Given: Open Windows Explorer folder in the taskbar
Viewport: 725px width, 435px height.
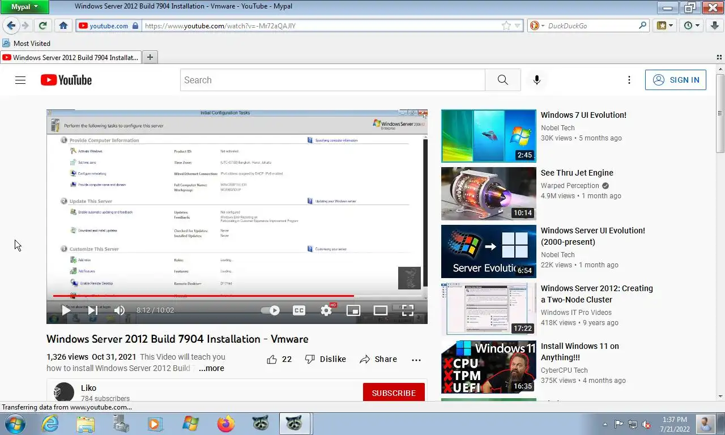Looking at the screenshot, I should (86, 424).
